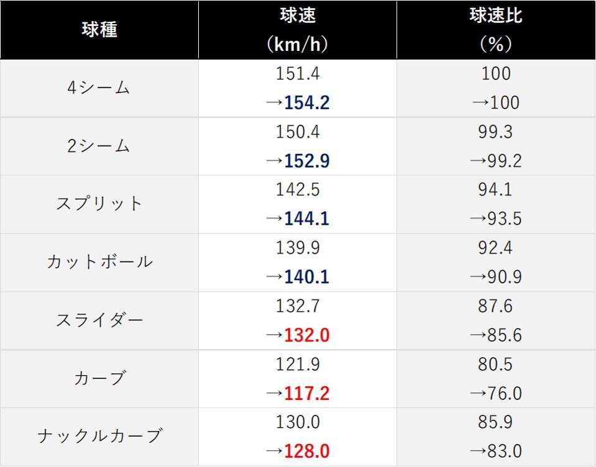The image size is (596, 467).
Task: Click the red 128.0 speed value
Action: 307,451
